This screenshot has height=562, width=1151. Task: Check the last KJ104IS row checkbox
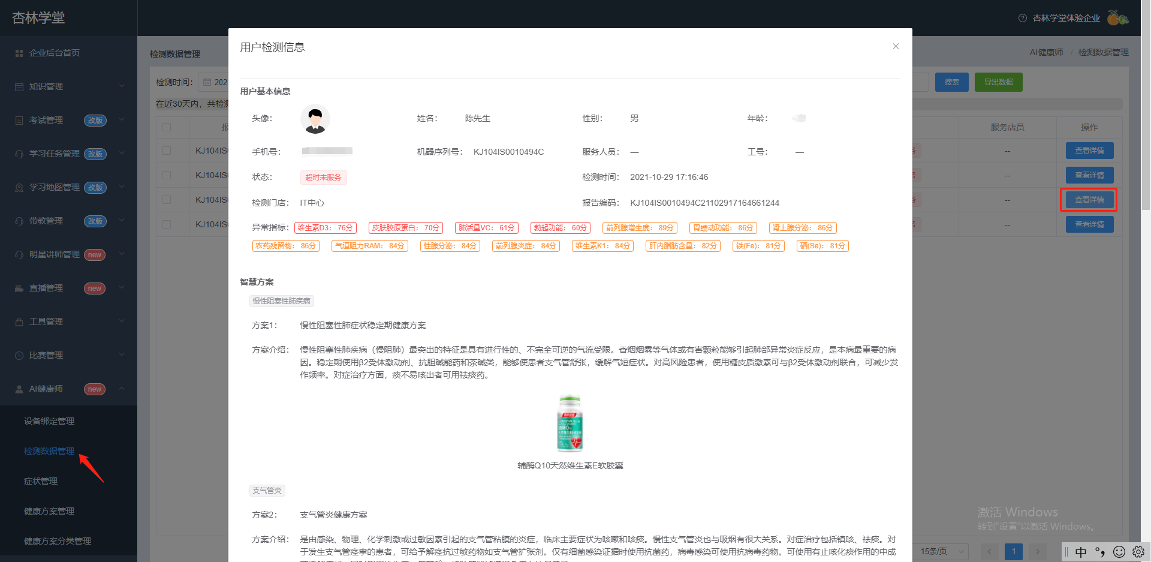pos(167,224)
